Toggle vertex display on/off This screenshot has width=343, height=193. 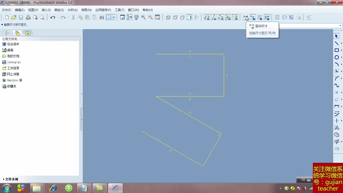coord(267,17)
